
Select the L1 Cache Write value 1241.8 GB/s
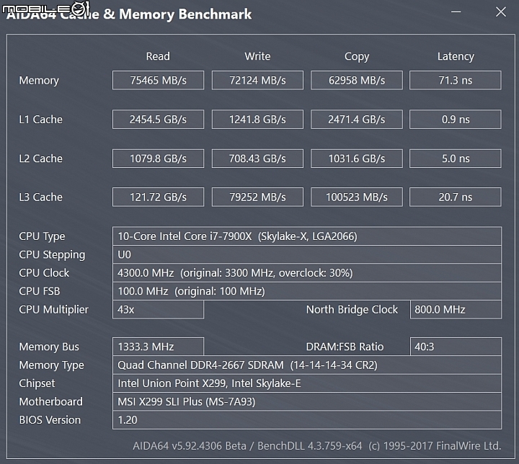[x=257, y=119]
